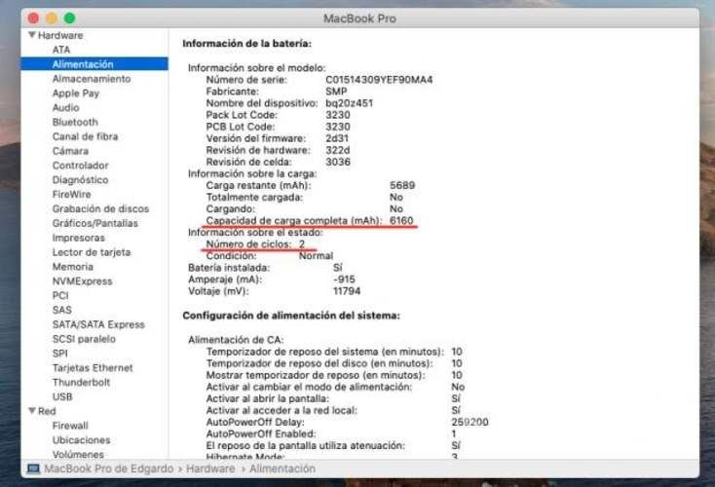Image resolution: width=715 pixels, height=487 pixels.
Task: Select Diagnóstico in the sidebar
Action: [x=80, y=180]
